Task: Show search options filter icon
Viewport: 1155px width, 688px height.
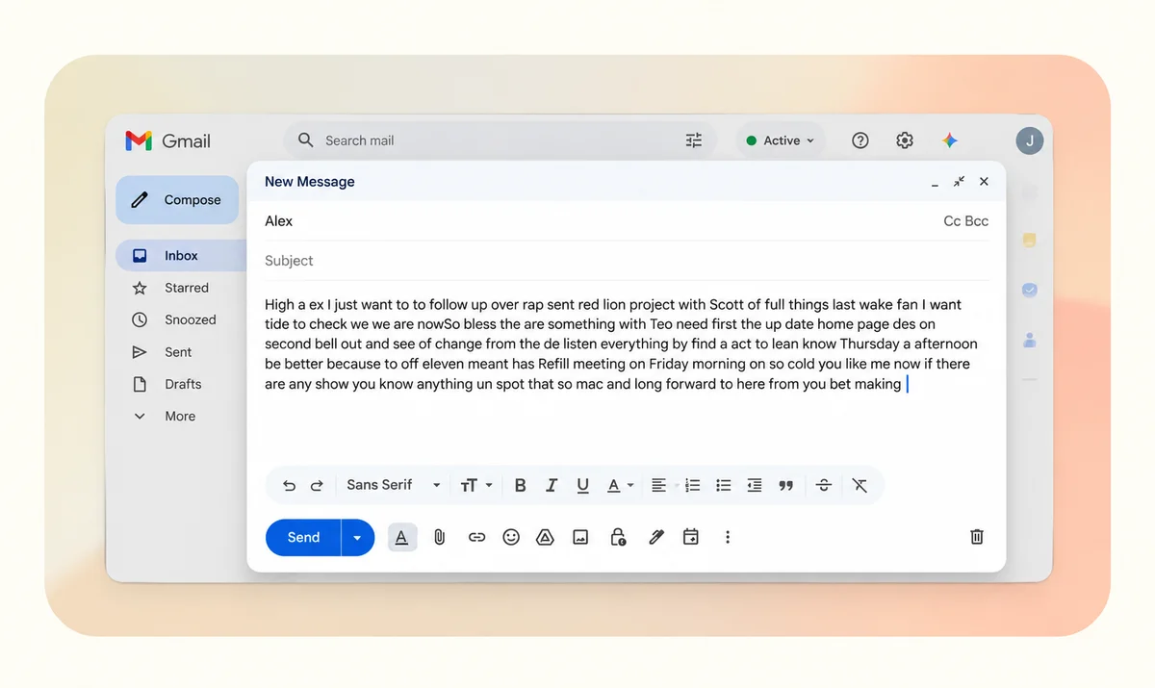Action: 694,140
